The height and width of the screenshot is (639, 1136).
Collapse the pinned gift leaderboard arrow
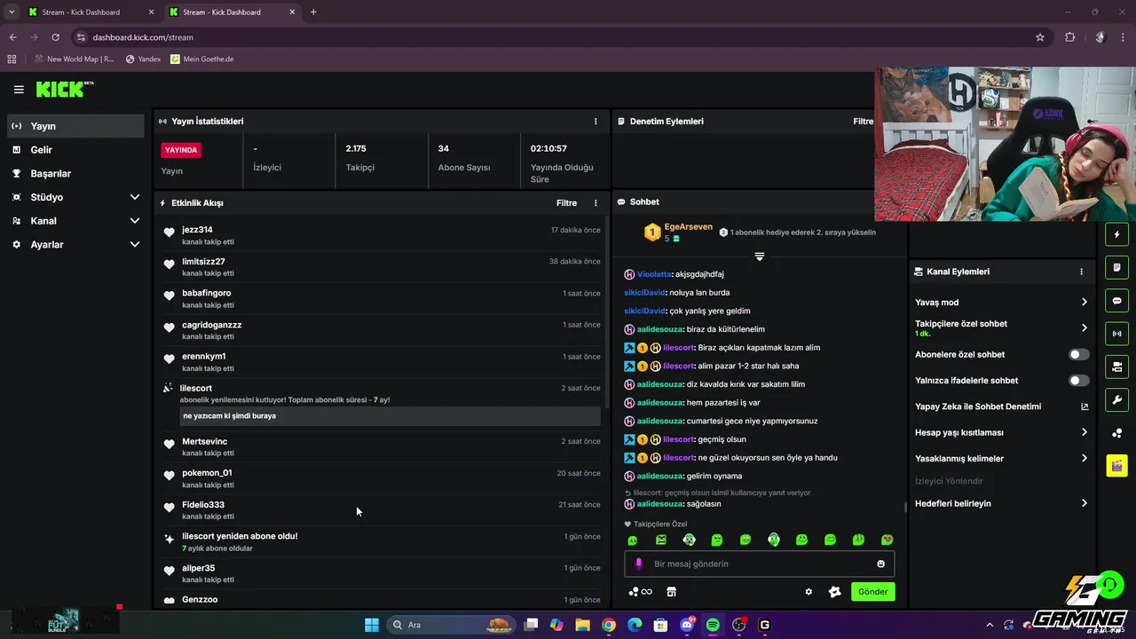pos(760,256)
